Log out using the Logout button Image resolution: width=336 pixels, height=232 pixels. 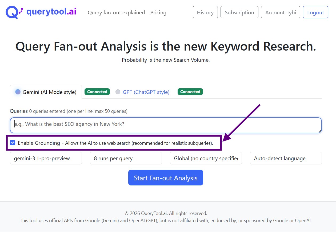[315, 12]
